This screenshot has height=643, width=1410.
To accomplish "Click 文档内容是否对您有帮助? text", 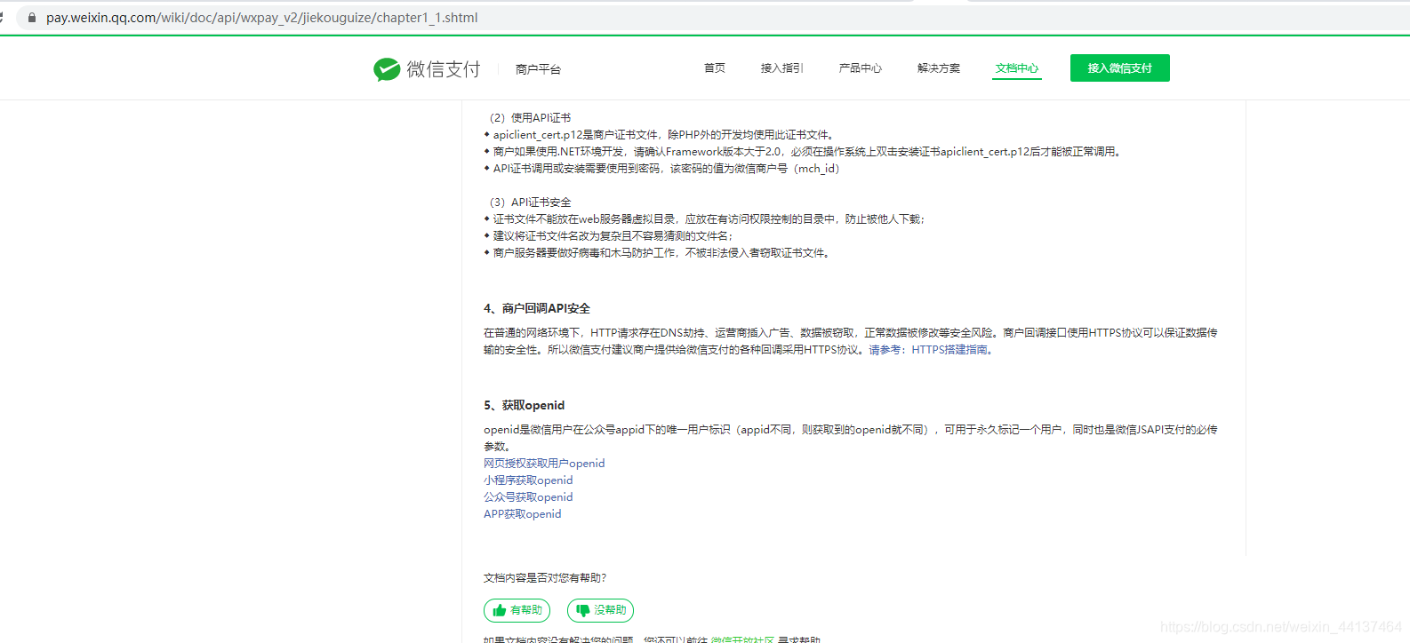I will click(545, 578).
